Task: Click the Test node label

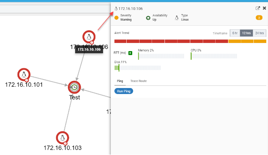Action: [75, 97]
